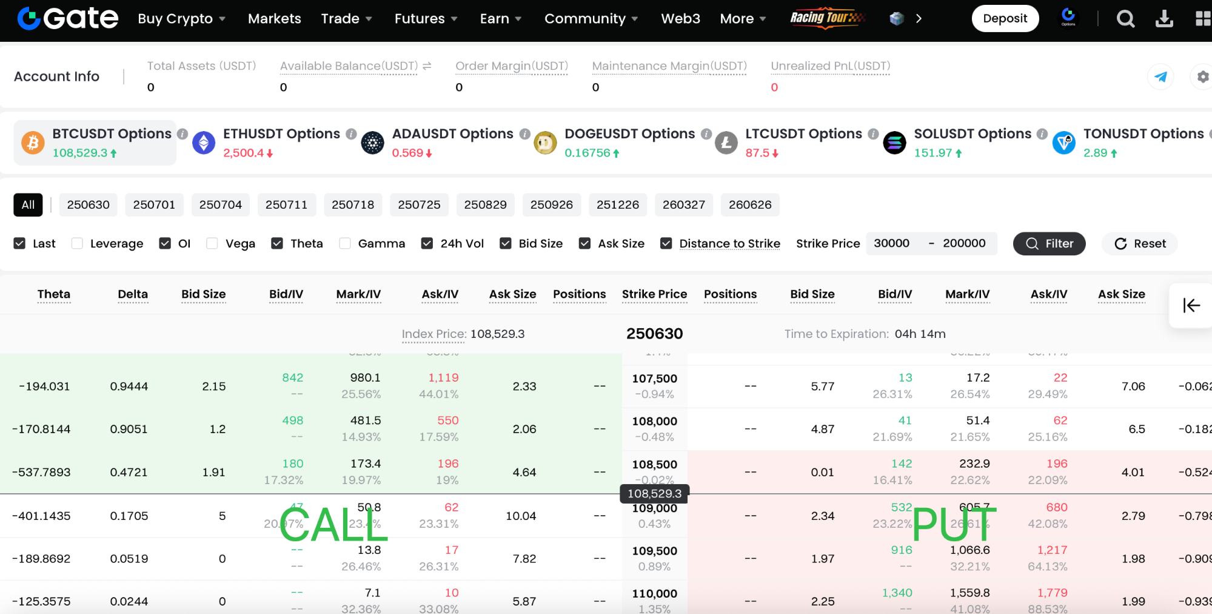Click the info icon beside BTCUSDT Options

click(182, 134)
